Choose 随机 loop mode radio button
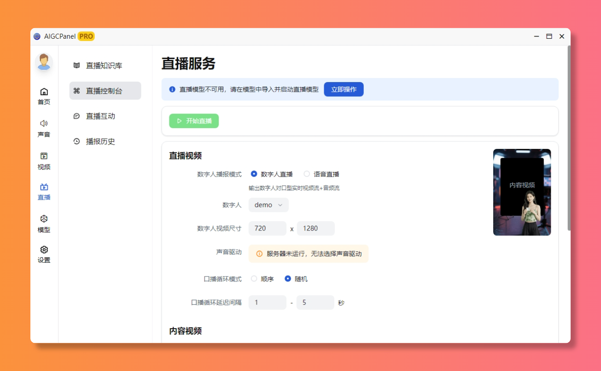This screenshot has height=371, width=601. pos(288,279)
